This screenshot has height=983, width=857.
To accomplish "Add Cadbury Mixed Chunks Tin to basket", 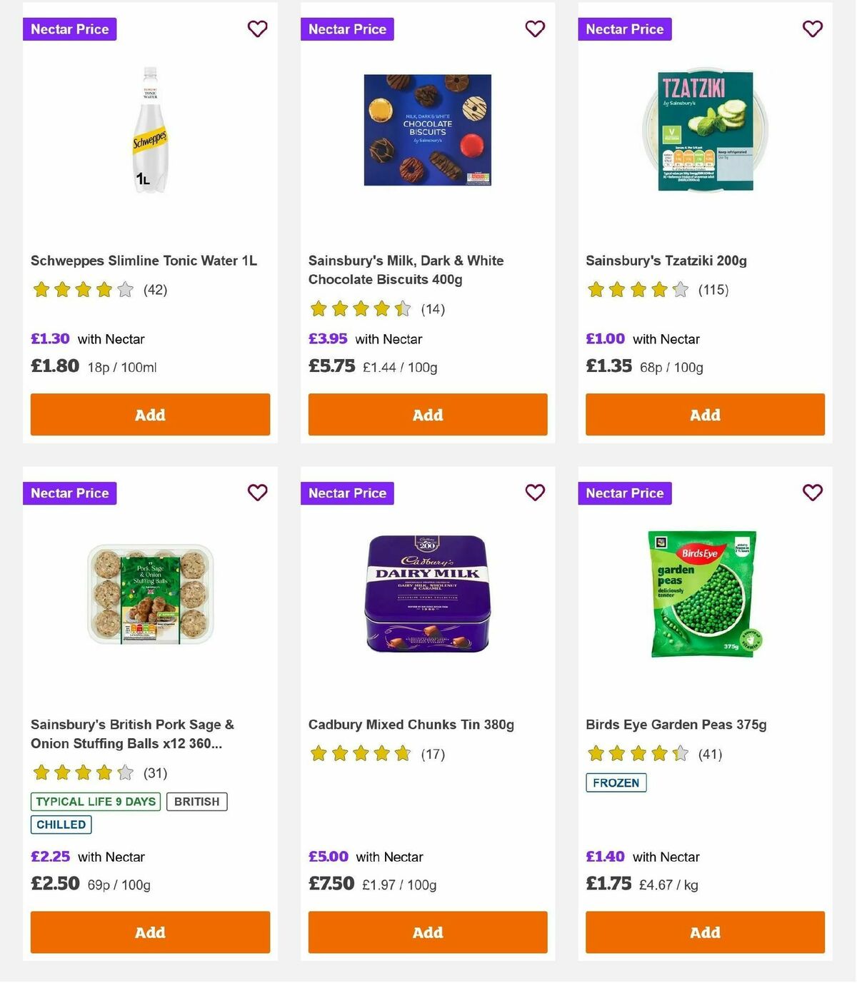I will click(x=427, y=932).
